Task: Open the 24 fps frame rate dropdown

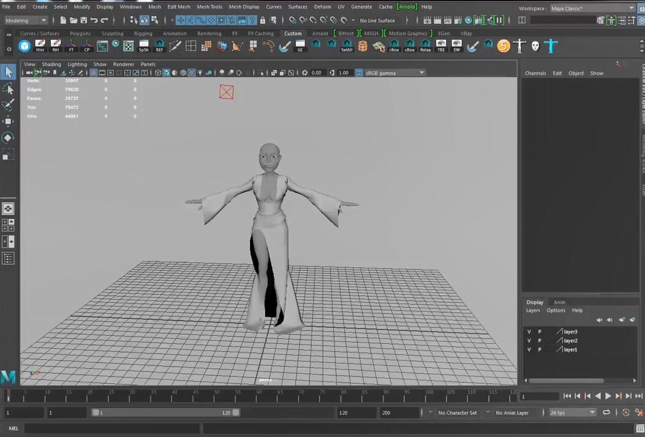Action: click(x=573, y=412)
